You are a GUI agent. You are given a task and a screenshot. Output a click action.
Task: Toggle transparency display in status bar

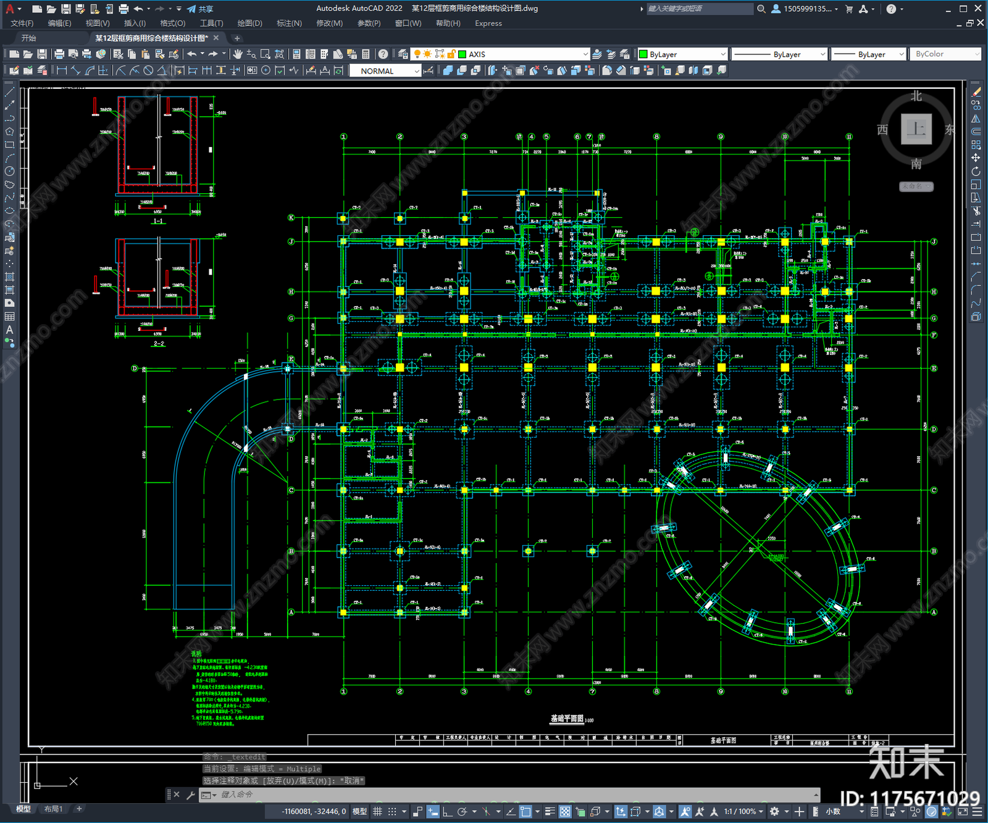pos(564,811)
